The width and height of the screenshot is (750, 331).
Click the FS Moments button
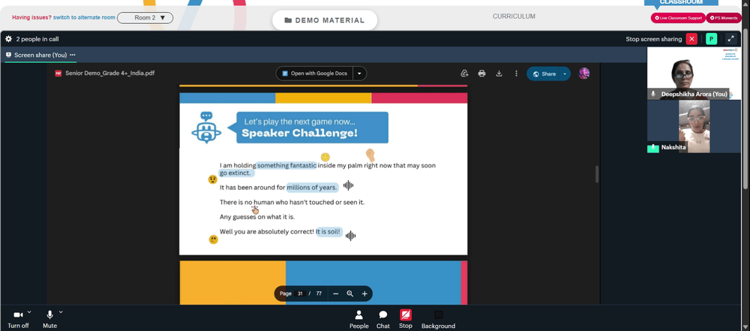(x=724, y=18)
